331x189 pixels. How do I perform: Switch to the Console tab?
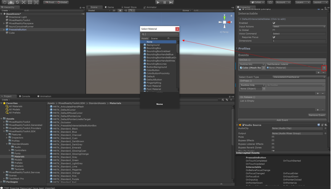pos(24,96)
